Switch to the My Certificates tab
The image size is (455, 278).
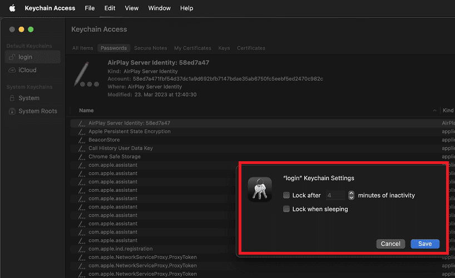(x=192, y=48)
